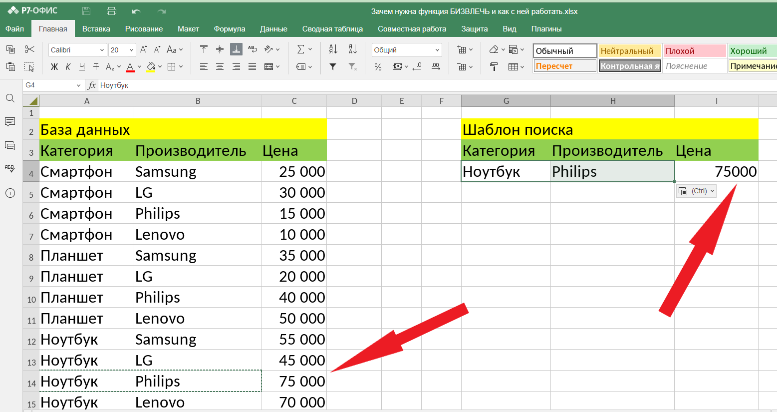The height and width of the screenshot is (412, 777).
Task: Click the Copy style paint roller icon
Action: click(x=494, y=66)
